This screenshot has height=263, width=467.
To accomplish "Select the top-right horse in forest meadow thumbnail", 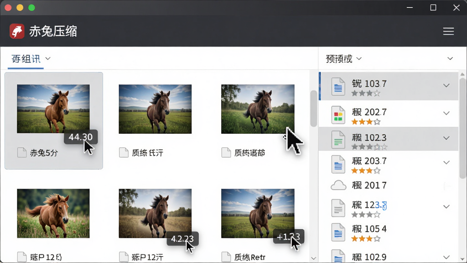I will tap(258, 109).
